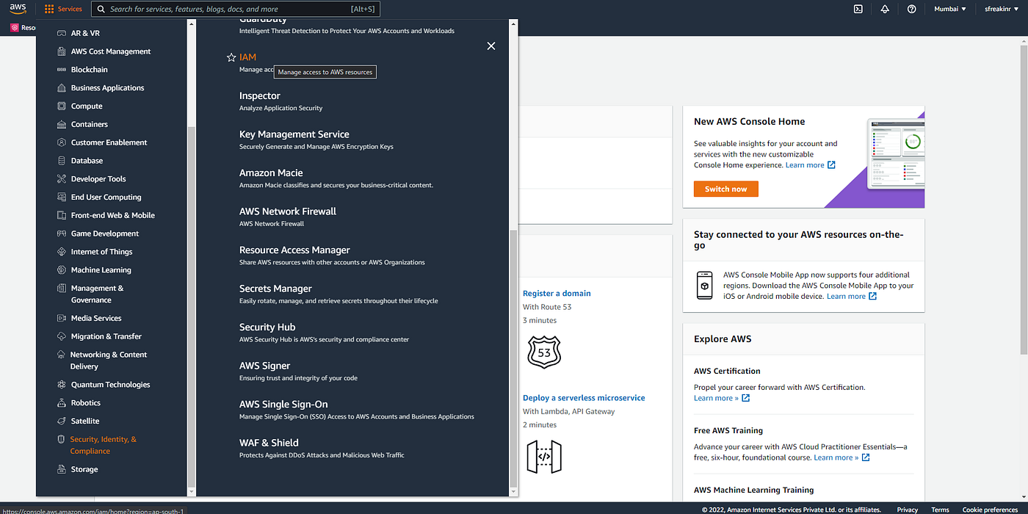The image size is (1028, 514).
Task: Open the Inspector service
Action: tap(260, 95)
